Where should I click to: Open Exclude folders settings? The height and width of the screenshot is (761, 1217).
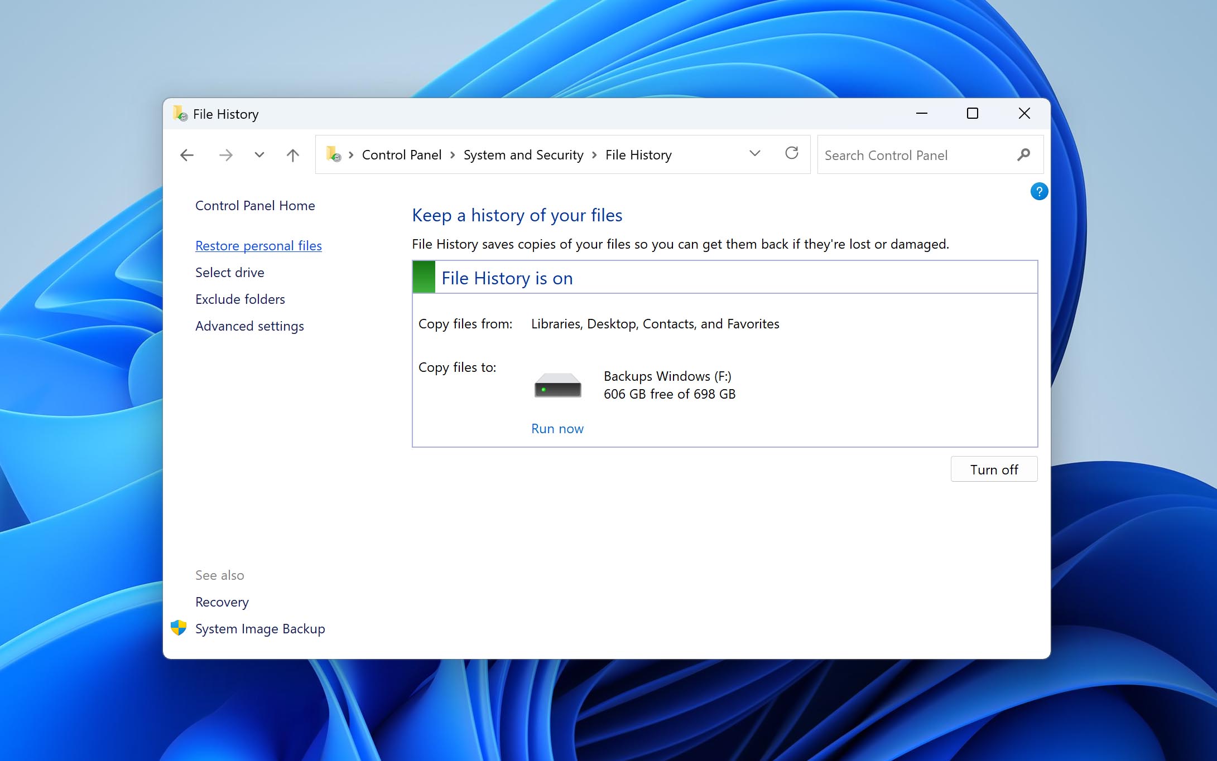[x=239, y=299]
